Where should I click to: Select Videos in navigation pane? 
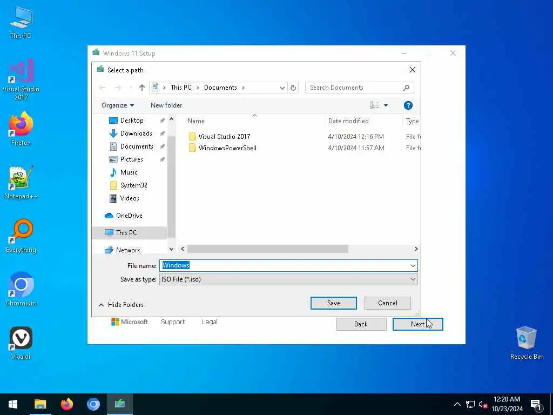click(x=130, y=198)
